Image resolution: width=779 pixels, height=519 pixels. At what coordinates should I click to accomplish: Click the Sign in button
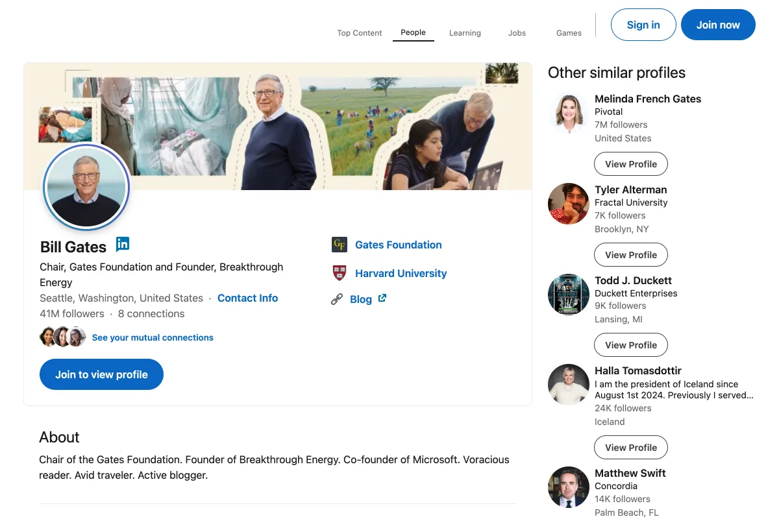click(643, 25)
